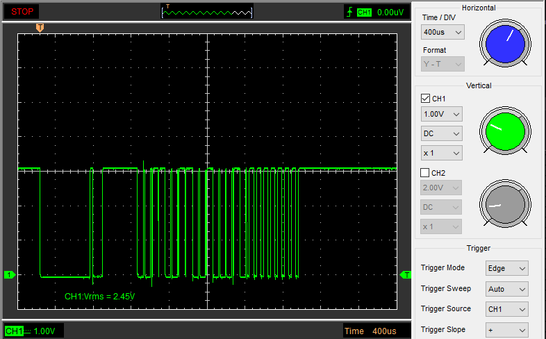The width and height of the screenshot is (546, 339).
Task: Click the trigger level T marker on right
Action: tap(406, 275)
